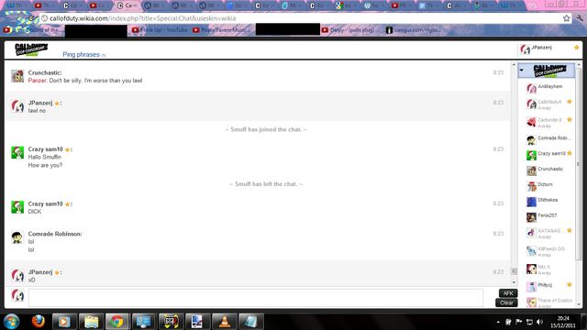
Task: Show hidden system tray icons
Action: pos(498,322)
